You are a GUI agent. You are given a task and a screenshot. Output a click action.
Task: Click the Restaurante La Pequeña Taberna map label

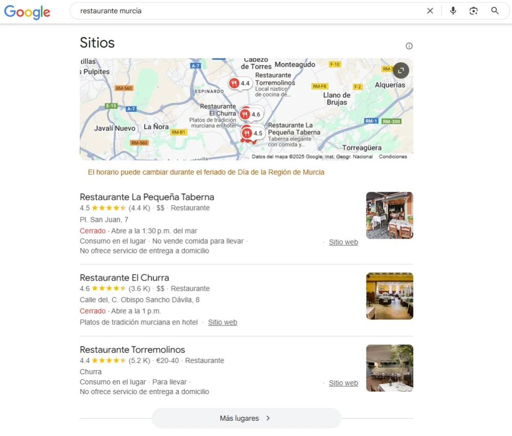(x=293, y=129)
